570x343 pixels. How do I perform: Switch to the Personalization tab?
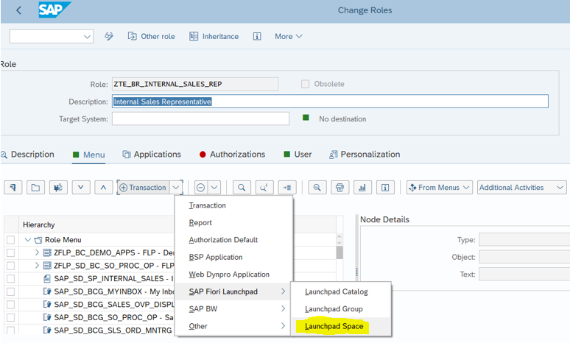coord(365,155)
